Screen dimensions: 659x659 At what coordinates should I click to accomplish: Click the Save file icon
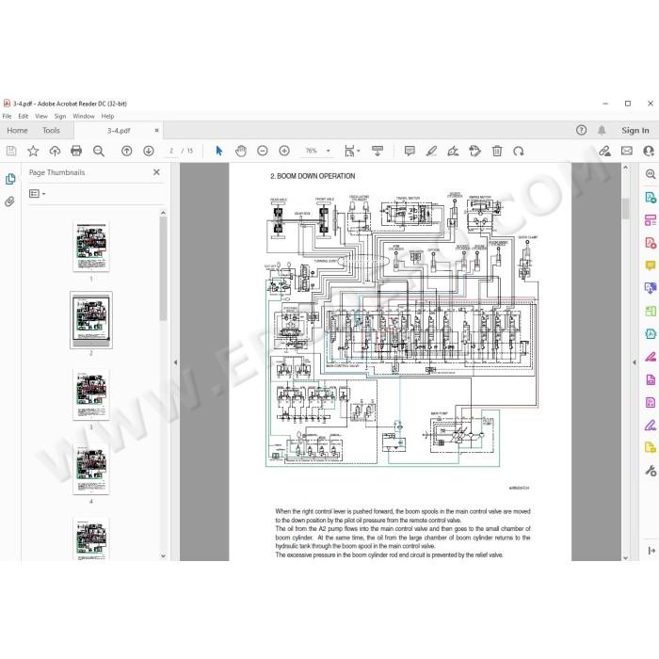click(11, 151)
